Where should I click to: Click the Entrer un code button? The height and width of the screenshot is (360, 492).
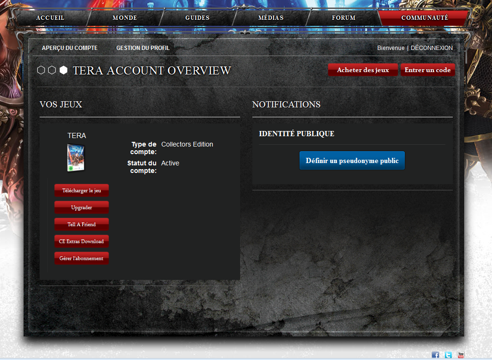(x=427, y=70)
